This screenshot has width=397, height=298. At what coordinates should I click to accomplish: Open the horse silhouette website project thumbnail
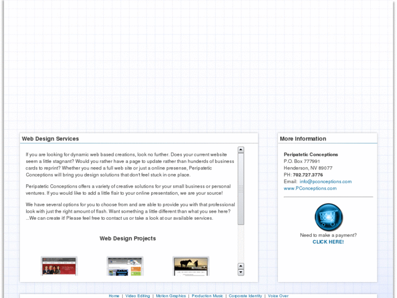191,266
